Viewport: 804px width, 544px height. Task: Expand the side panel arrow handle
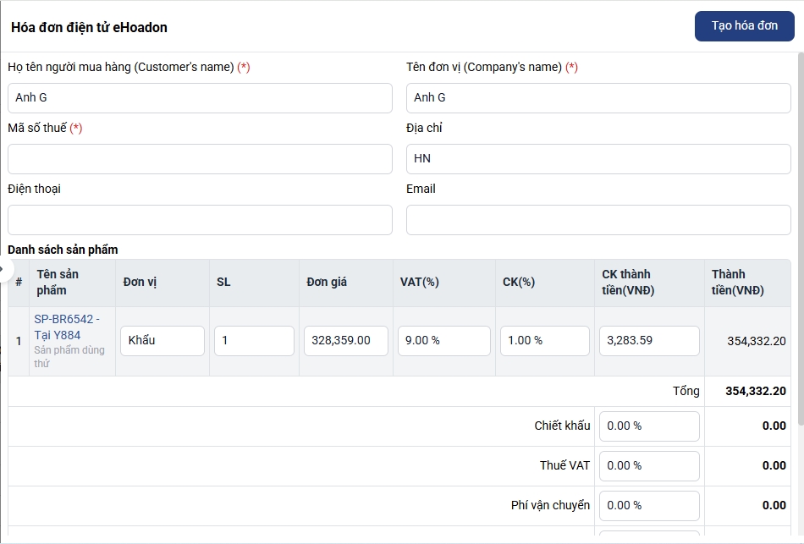click(x=3, y=271)
